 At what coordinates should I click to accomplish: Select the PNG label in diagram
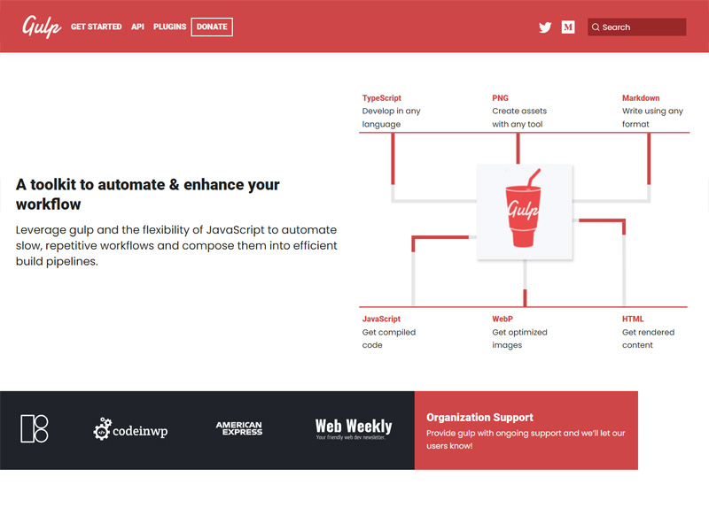pyautogui.click(x=501, y=98)
